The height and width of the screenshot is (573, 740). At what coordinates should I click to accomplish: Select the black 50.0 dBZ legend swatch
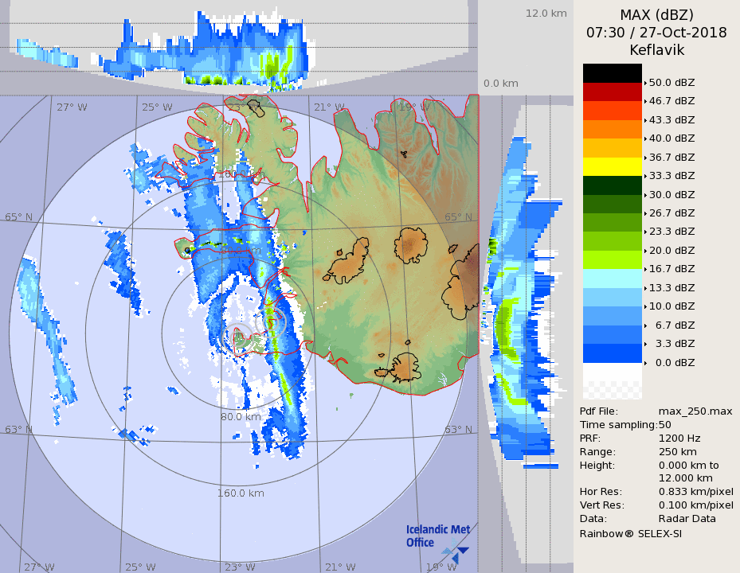[x=612, y=73]
